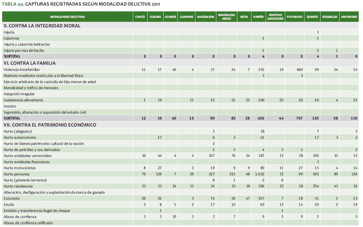Viewport: 363px width, 227px height.
Task: Click the MODALIDADES DELICTIVAS header cell
Action: pyautogui.click(x=67, y=17)
